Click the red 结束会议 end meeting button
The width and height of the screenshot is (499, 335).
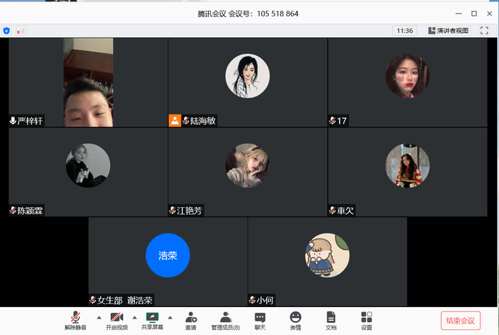[460, 320]
